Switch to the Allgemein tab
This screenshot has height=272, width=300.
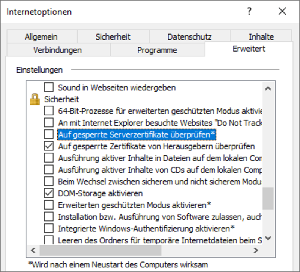click(41, 37)
